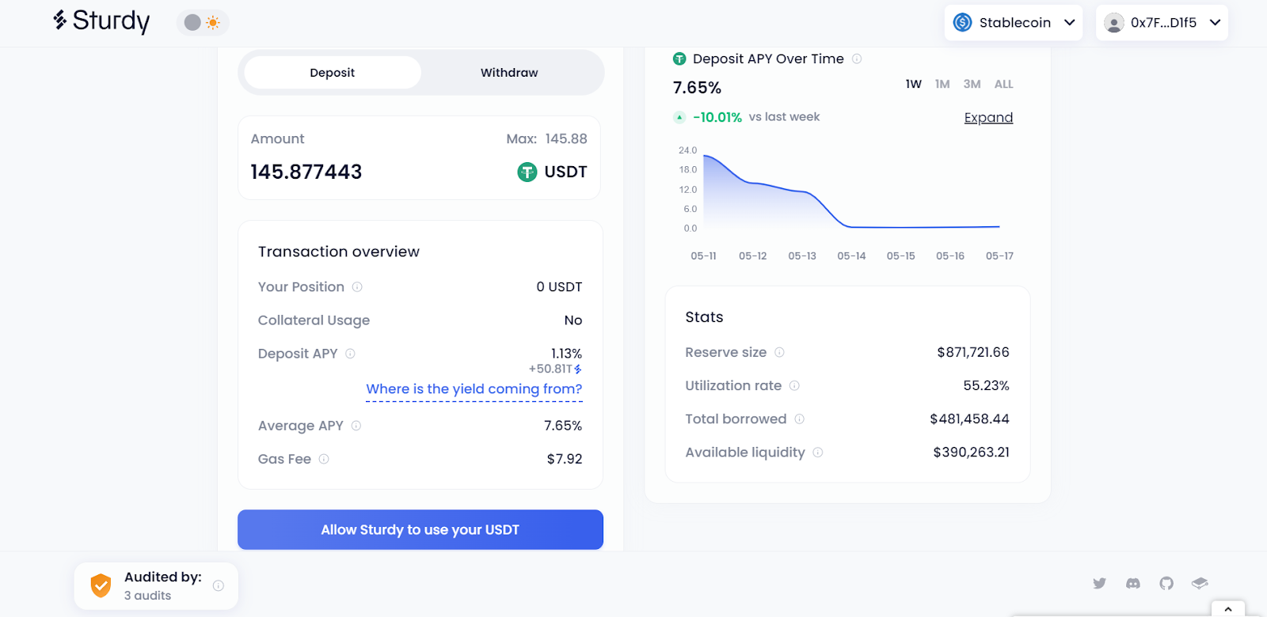Screen dimensions: 1267x617
Task: Switch to the Withdraw tab
Action: tap(509, 73)
